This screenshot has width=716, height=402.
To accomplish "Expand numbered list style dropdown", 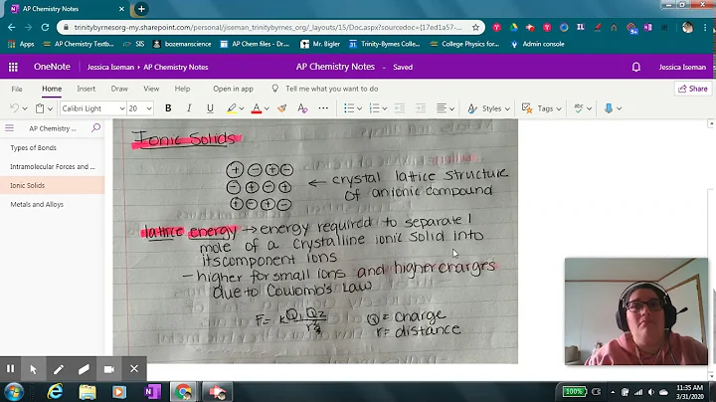I will click(x=385, y=108).
